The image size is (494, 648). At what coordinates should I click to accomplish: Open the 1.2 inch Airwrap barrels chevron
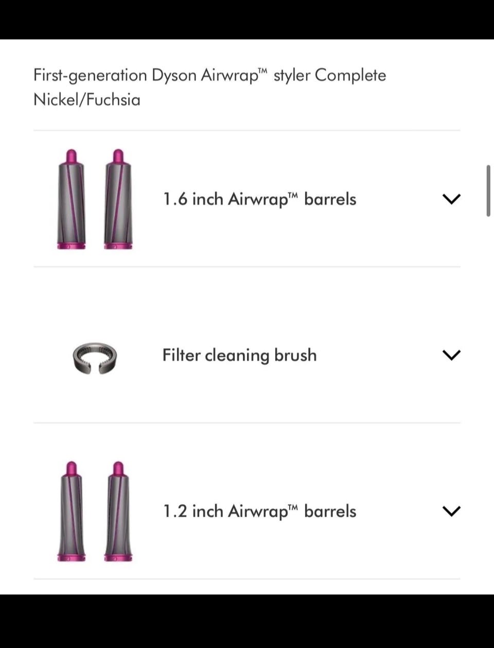click(x=451, y=511)
